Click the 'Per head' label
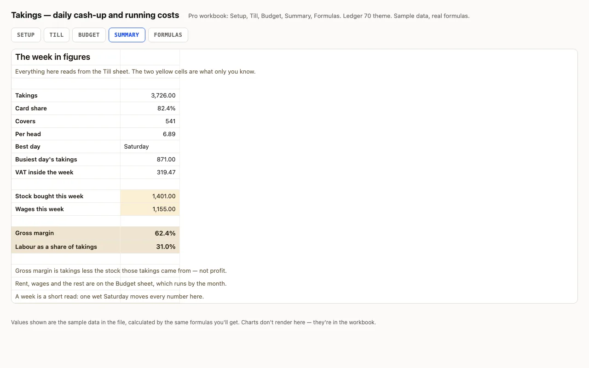 click(28, 134)
